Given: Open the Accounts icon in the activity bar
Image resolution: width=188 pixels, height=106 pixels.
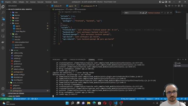Looking at the screenshot, I should 3,89.
